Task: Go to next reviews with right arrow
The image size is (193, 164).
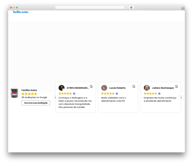Action: (181, 97)
